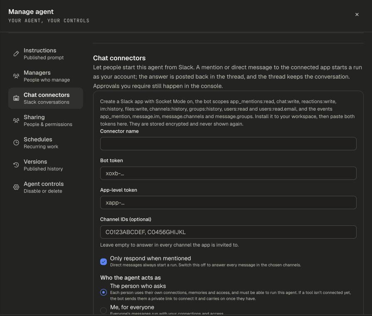The image size is (372, 316).
Task: Click the clock icon beside Schedules
Action: coord(16,143)
